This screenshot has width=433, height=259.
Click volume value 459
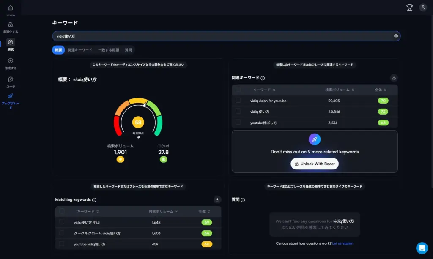coord(155,244)
